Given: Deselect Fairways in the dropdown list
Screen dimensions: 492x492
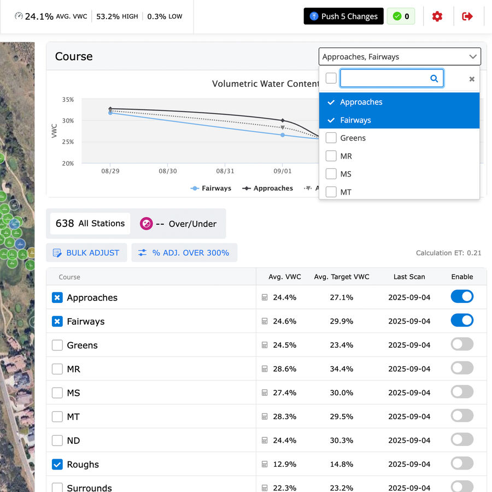Looking at the screenshot, I should pyautogui.click(x=355, y=120).
